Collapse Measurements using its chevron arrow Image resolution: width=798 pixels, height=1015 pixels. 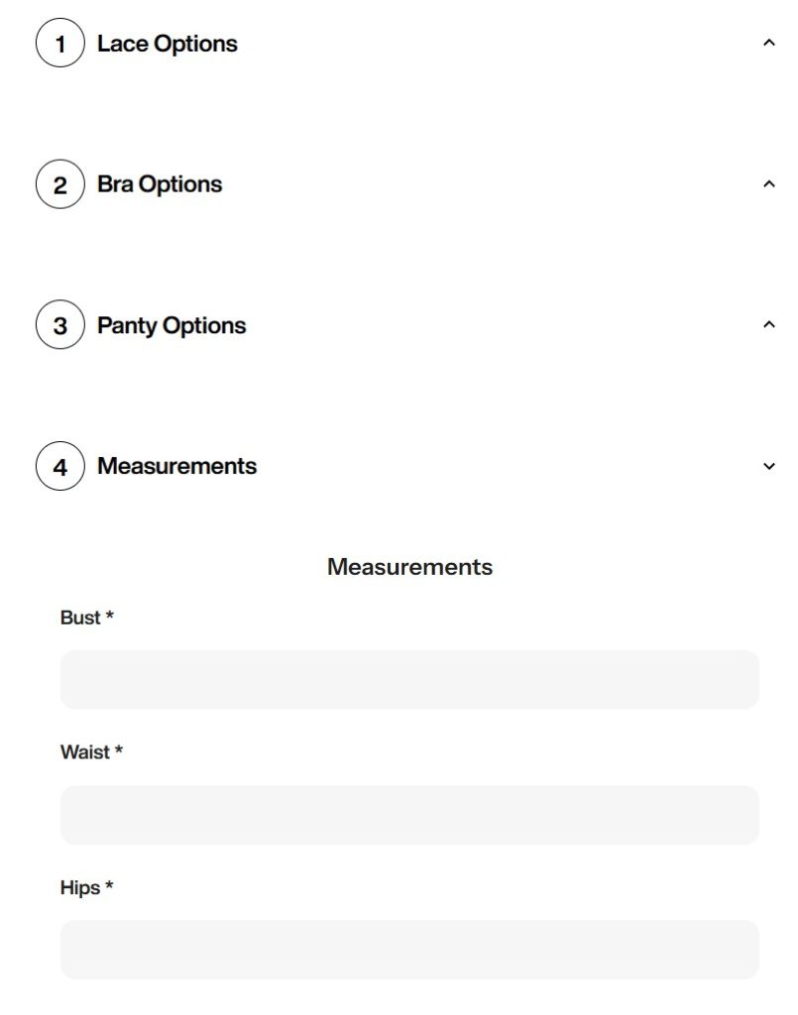click(x=769, y=466)
